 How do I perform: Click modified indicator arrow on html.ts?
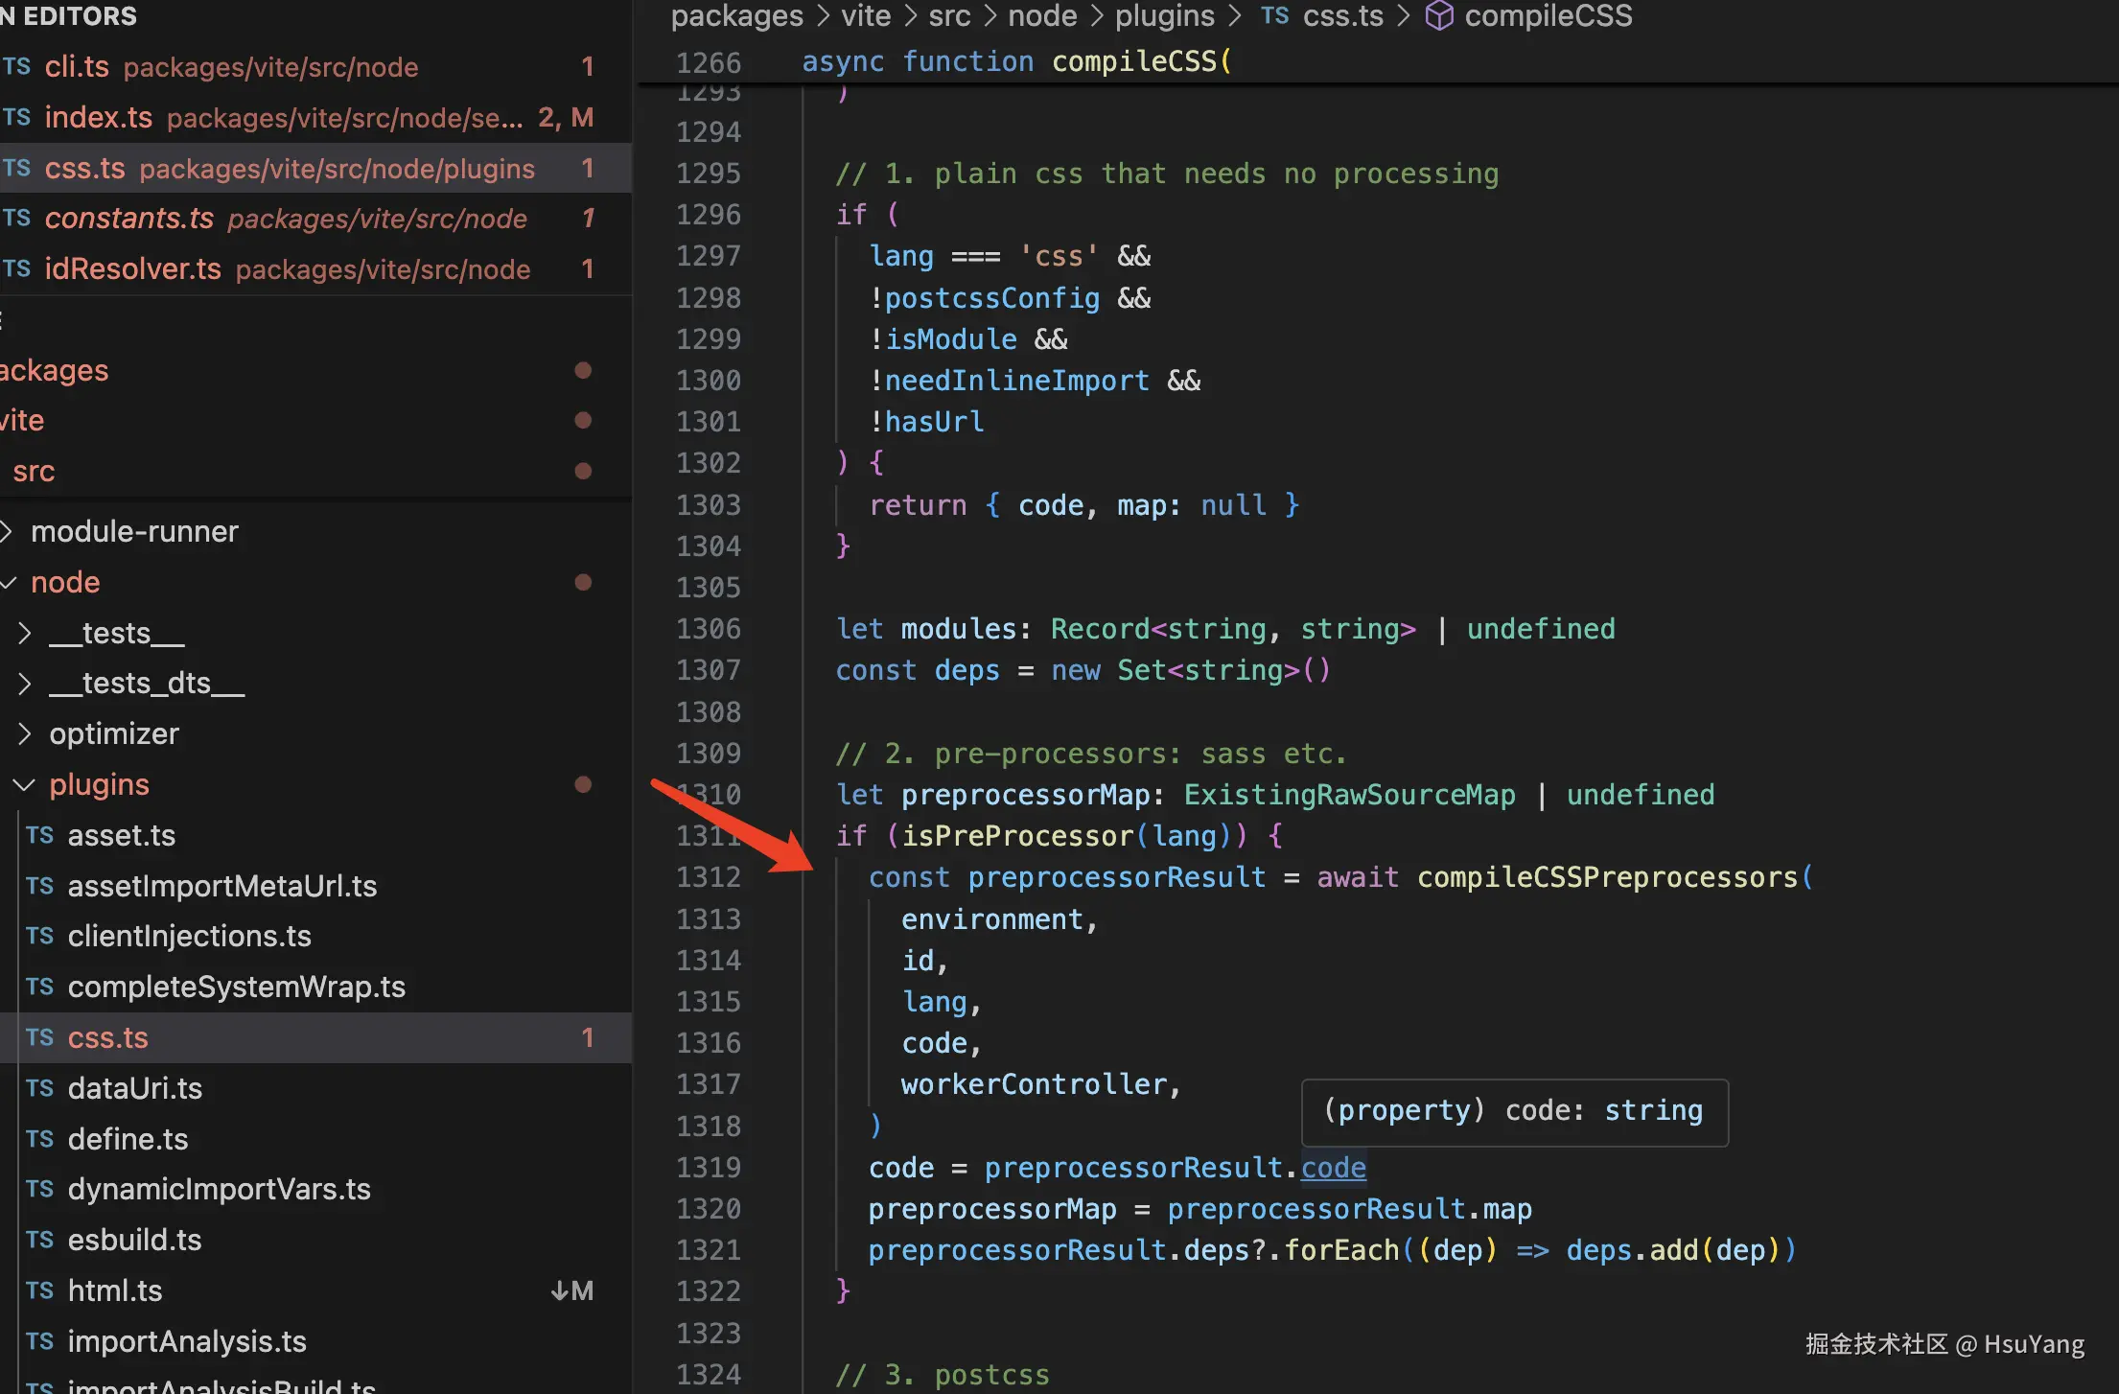[x=560, y=1290]
